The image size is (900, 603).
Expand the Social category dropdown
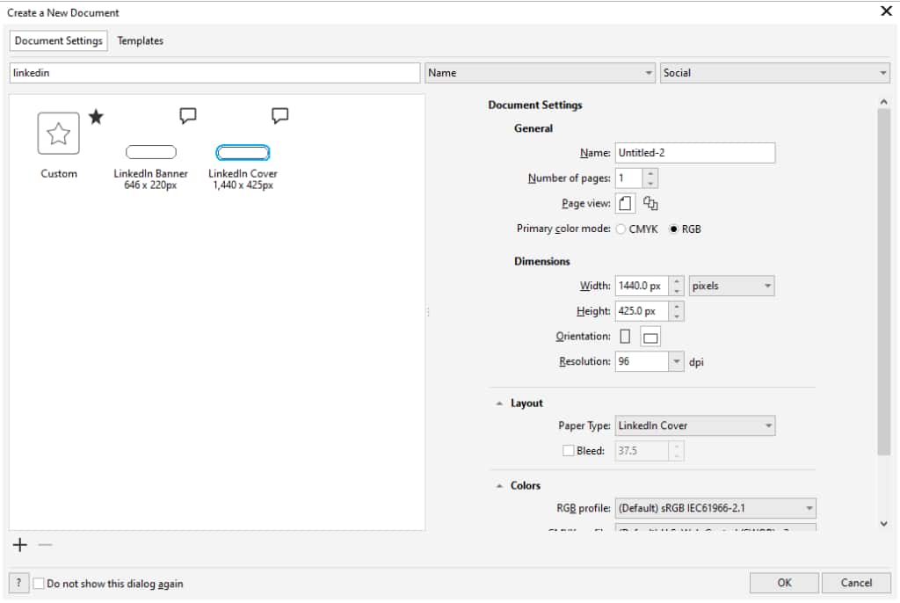774,73
